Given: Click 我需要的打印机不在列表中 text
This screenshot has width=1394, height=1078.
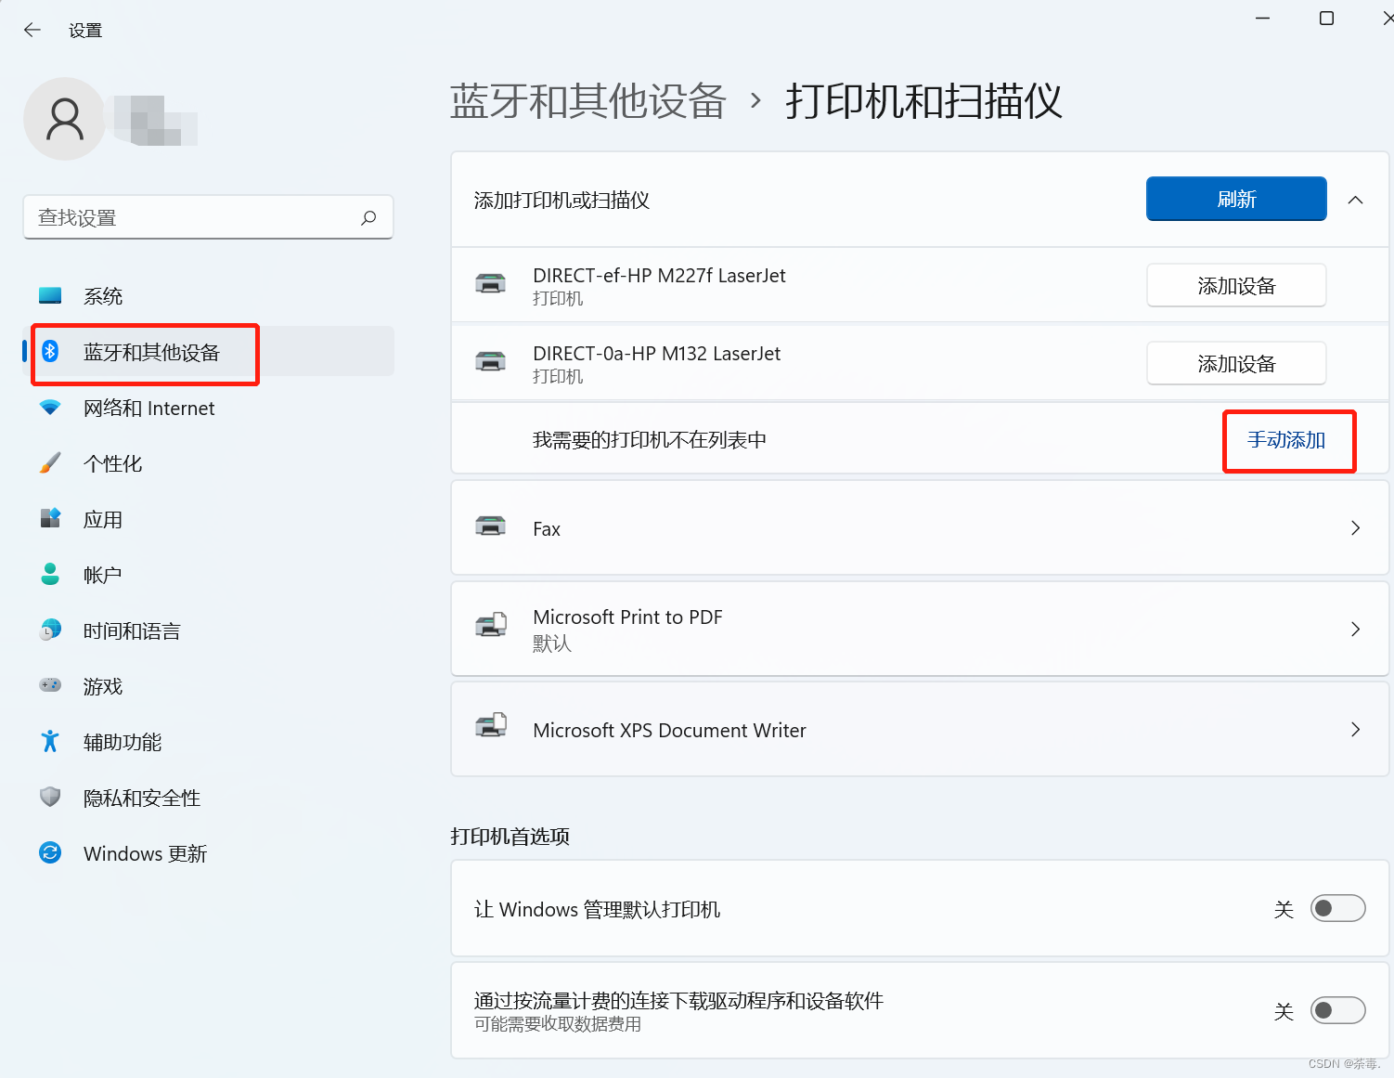Looking at the screenshot, I should tap(650, 439).
